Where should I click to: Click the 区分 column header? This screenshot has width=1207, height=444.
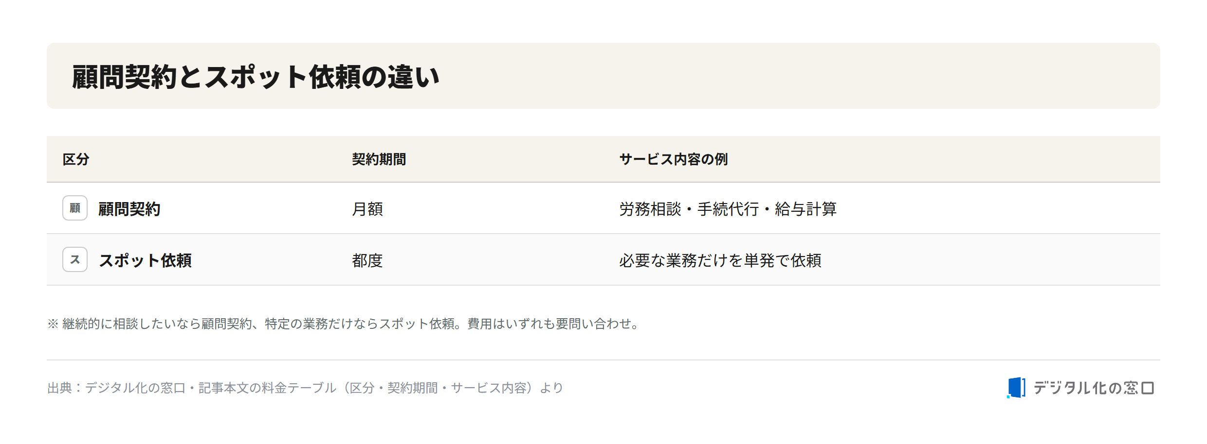tap(76, 159)
